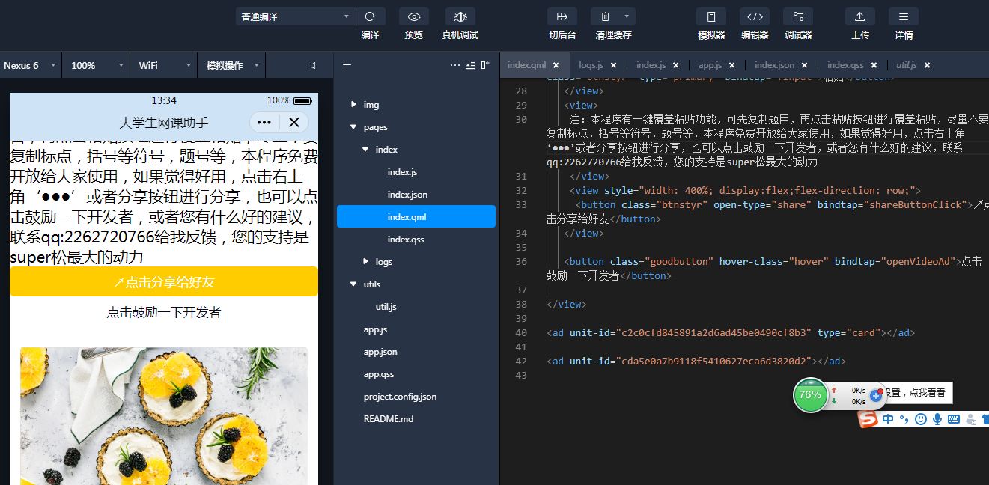
Task: Click the 点击鼓励一下开发者 link
Action: [163, 313]
